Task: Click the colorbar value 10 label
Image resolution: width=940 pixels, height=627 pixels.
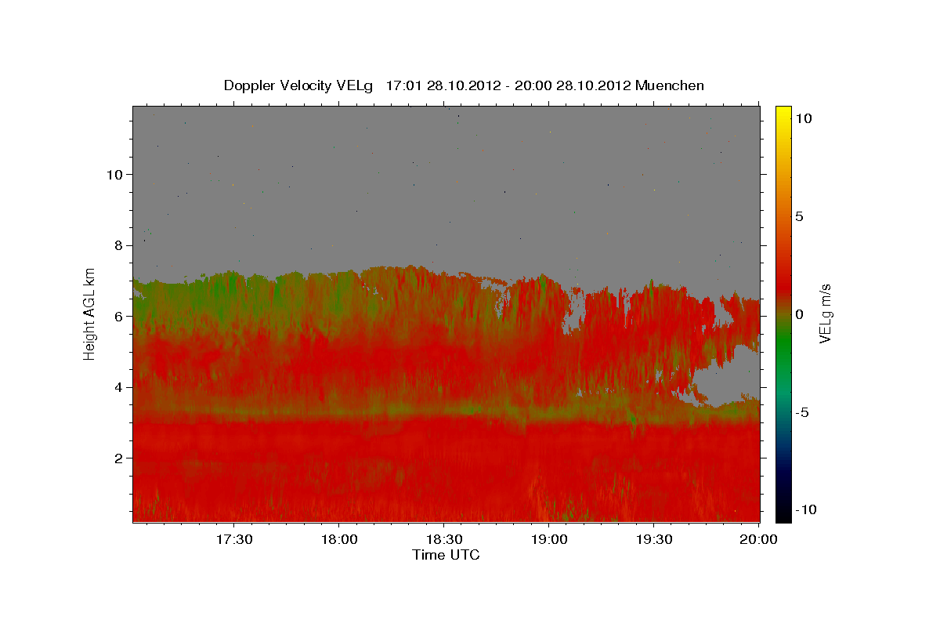Action: pos(804,118)
